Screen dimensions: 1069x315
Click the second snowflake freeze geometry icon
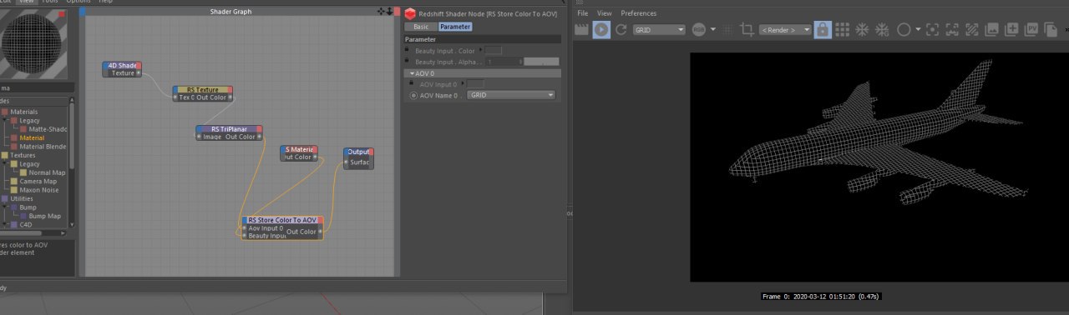[x=882, y=29]
